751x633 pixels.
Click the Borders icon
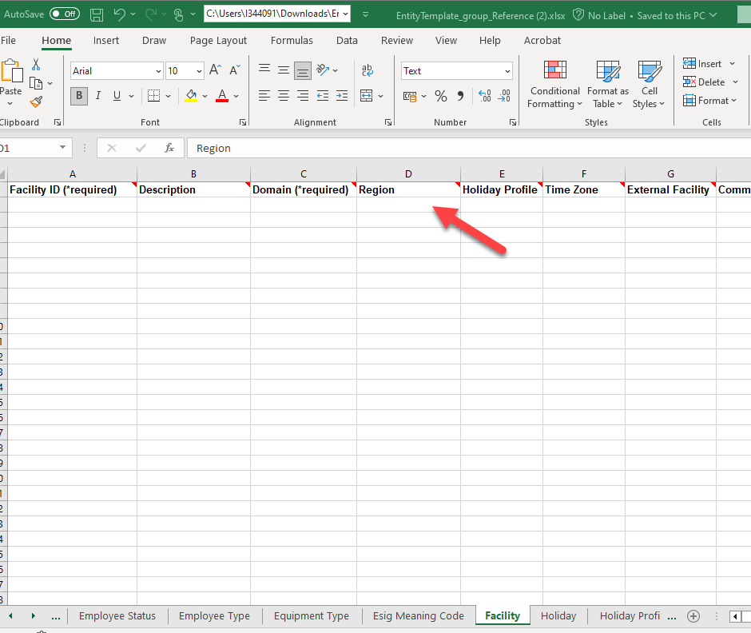(153, 96)
